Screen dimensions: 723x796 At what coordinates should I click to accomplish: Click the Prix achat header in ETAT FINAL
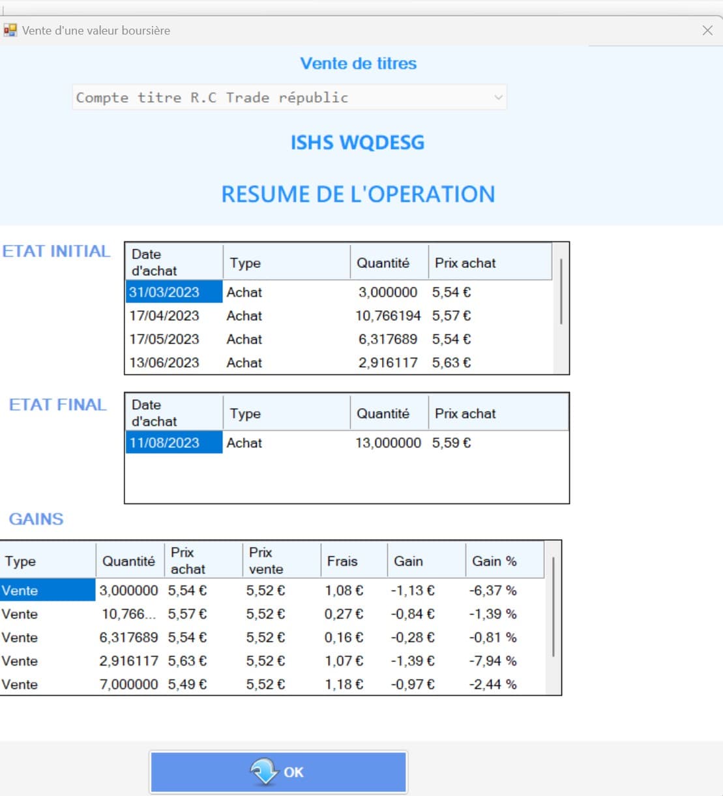point(498,413)
